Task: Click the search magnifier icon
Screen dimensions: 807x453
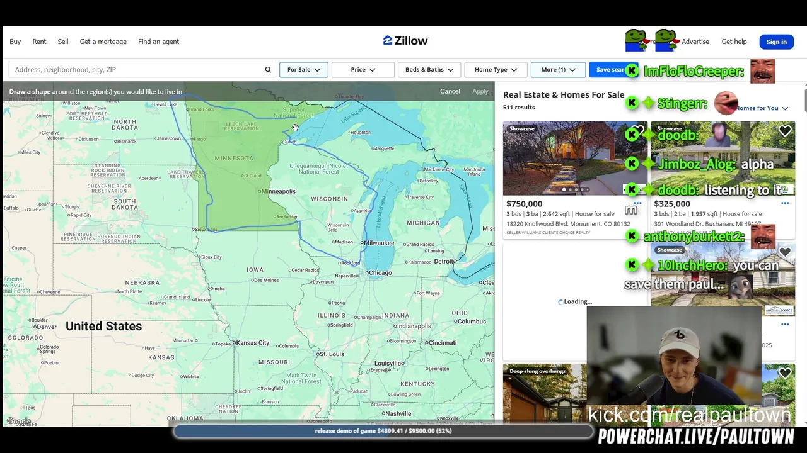Action: point(268,70)
